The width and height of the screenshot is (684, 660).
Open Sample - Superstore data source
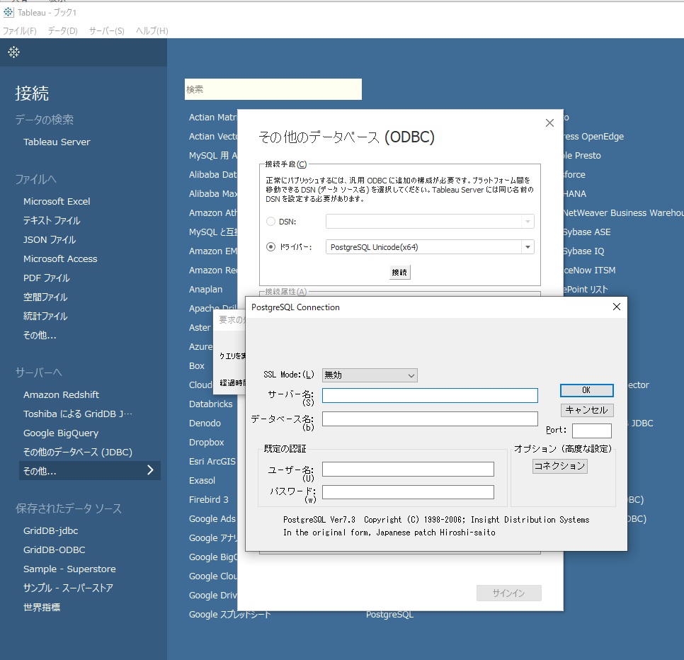coord(69,569)
